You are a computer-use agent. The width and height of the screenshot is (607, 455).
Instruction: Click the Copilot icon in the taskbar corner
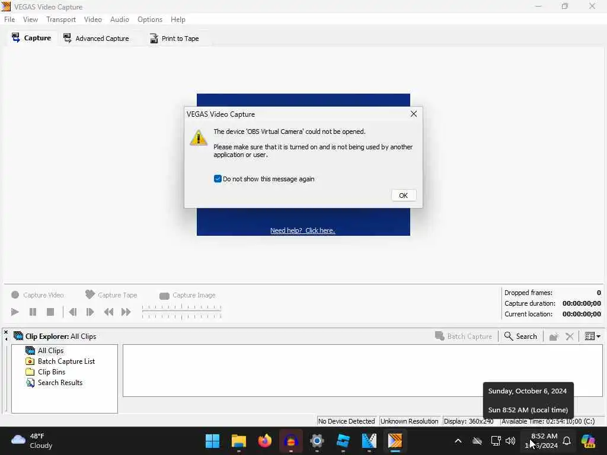coord(588,441)
